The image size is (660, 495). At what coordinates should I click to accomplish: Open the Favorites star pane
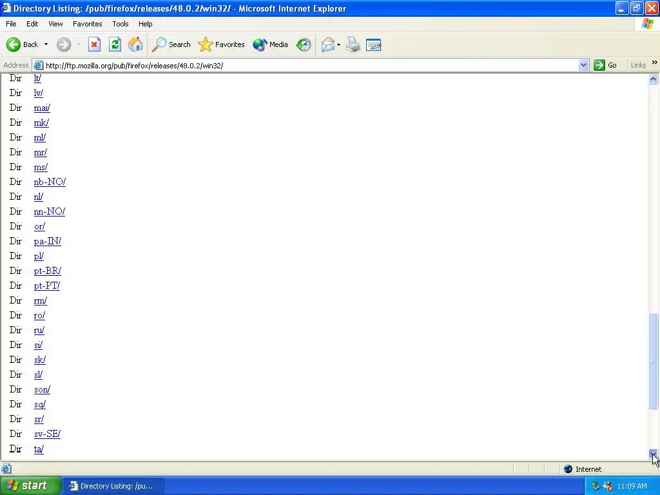click(x=222, y=44)
